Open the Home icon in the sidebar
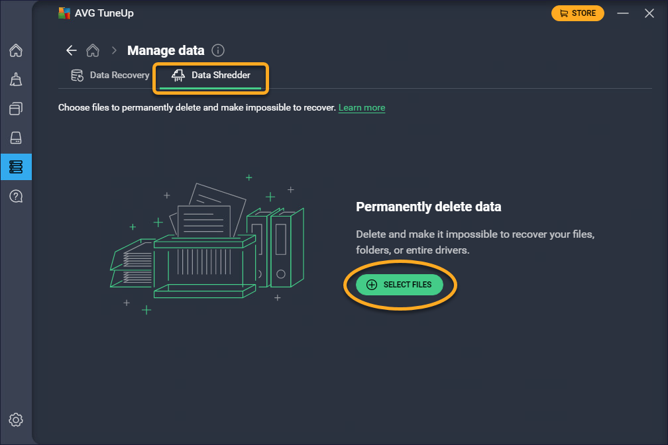The width and height of the screenshot is (668, 445). (16, 50)
